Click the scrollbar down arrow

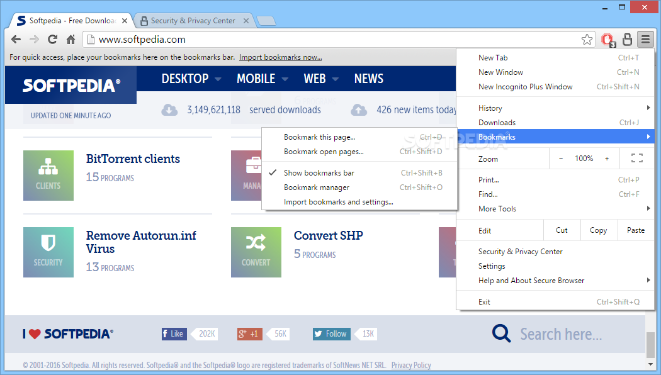click(x=650, y=364)
